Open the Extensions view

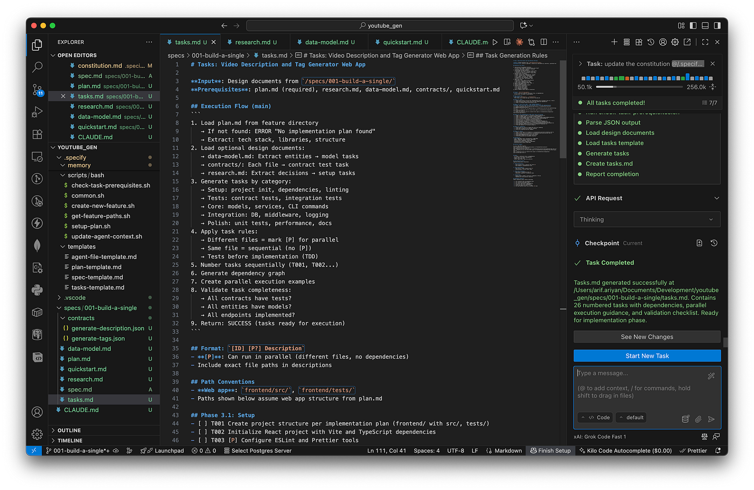tap(37, 134)
